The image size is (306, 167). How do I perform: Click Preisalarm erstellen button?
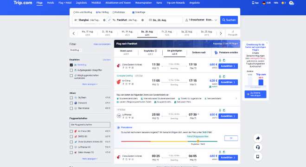point(226,52)
